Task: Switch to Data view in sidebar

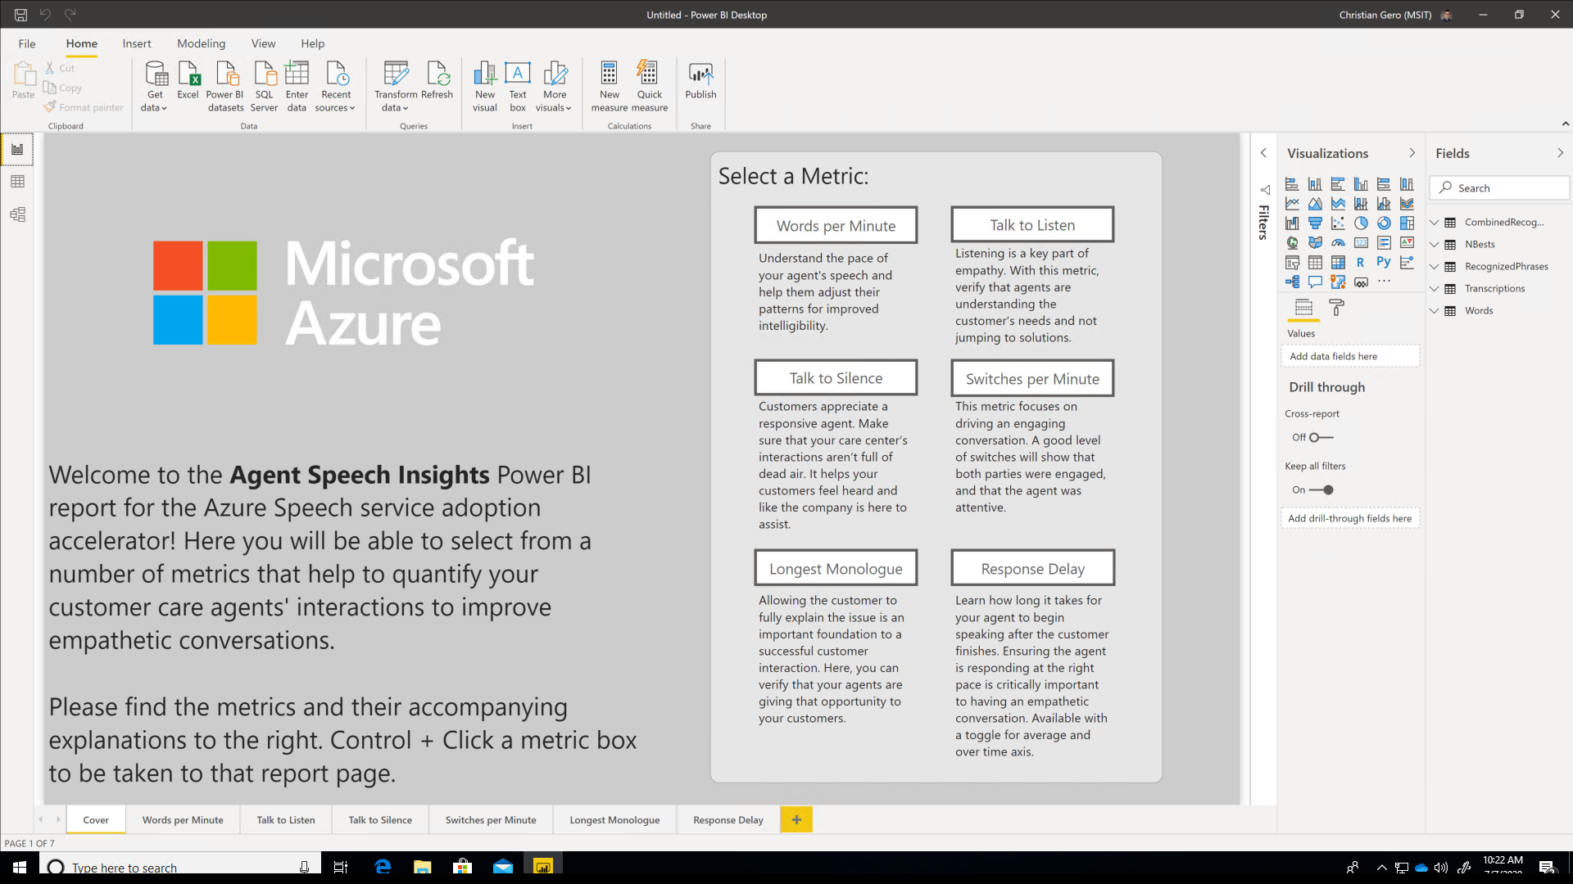Action: point(17,182)
